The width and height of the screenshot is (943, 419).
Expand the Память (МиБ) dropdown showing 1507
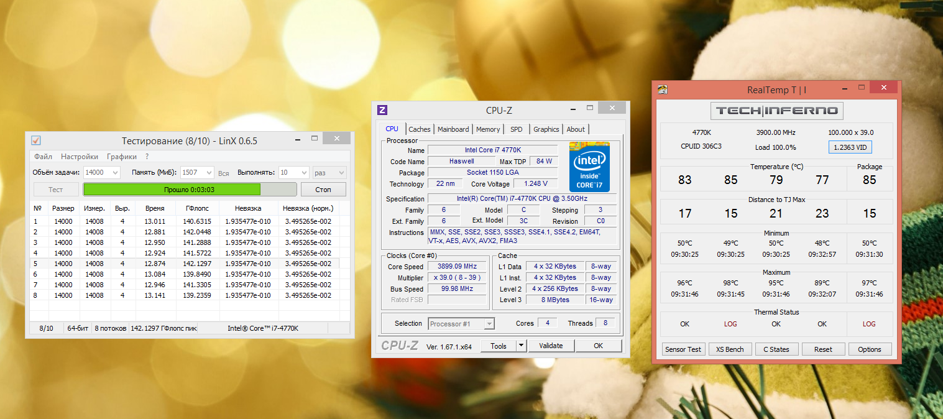208,173
